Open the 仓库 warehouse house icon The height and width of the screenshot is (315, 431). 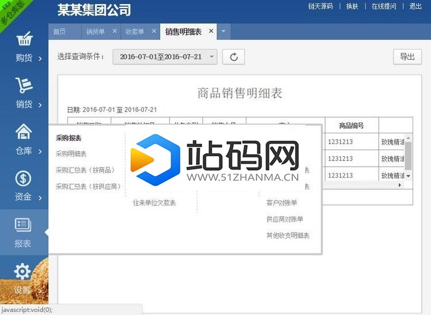click(x=24, y=132)
